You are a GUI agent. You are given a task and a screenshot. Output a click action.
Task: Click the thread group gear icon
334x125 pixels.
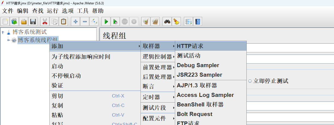[x=14, y=40]
